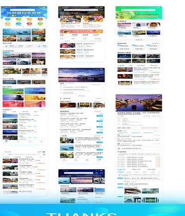The image size is (185, 216).
Task: Tap the back arrow in the navy header screen
Action: 61,173
